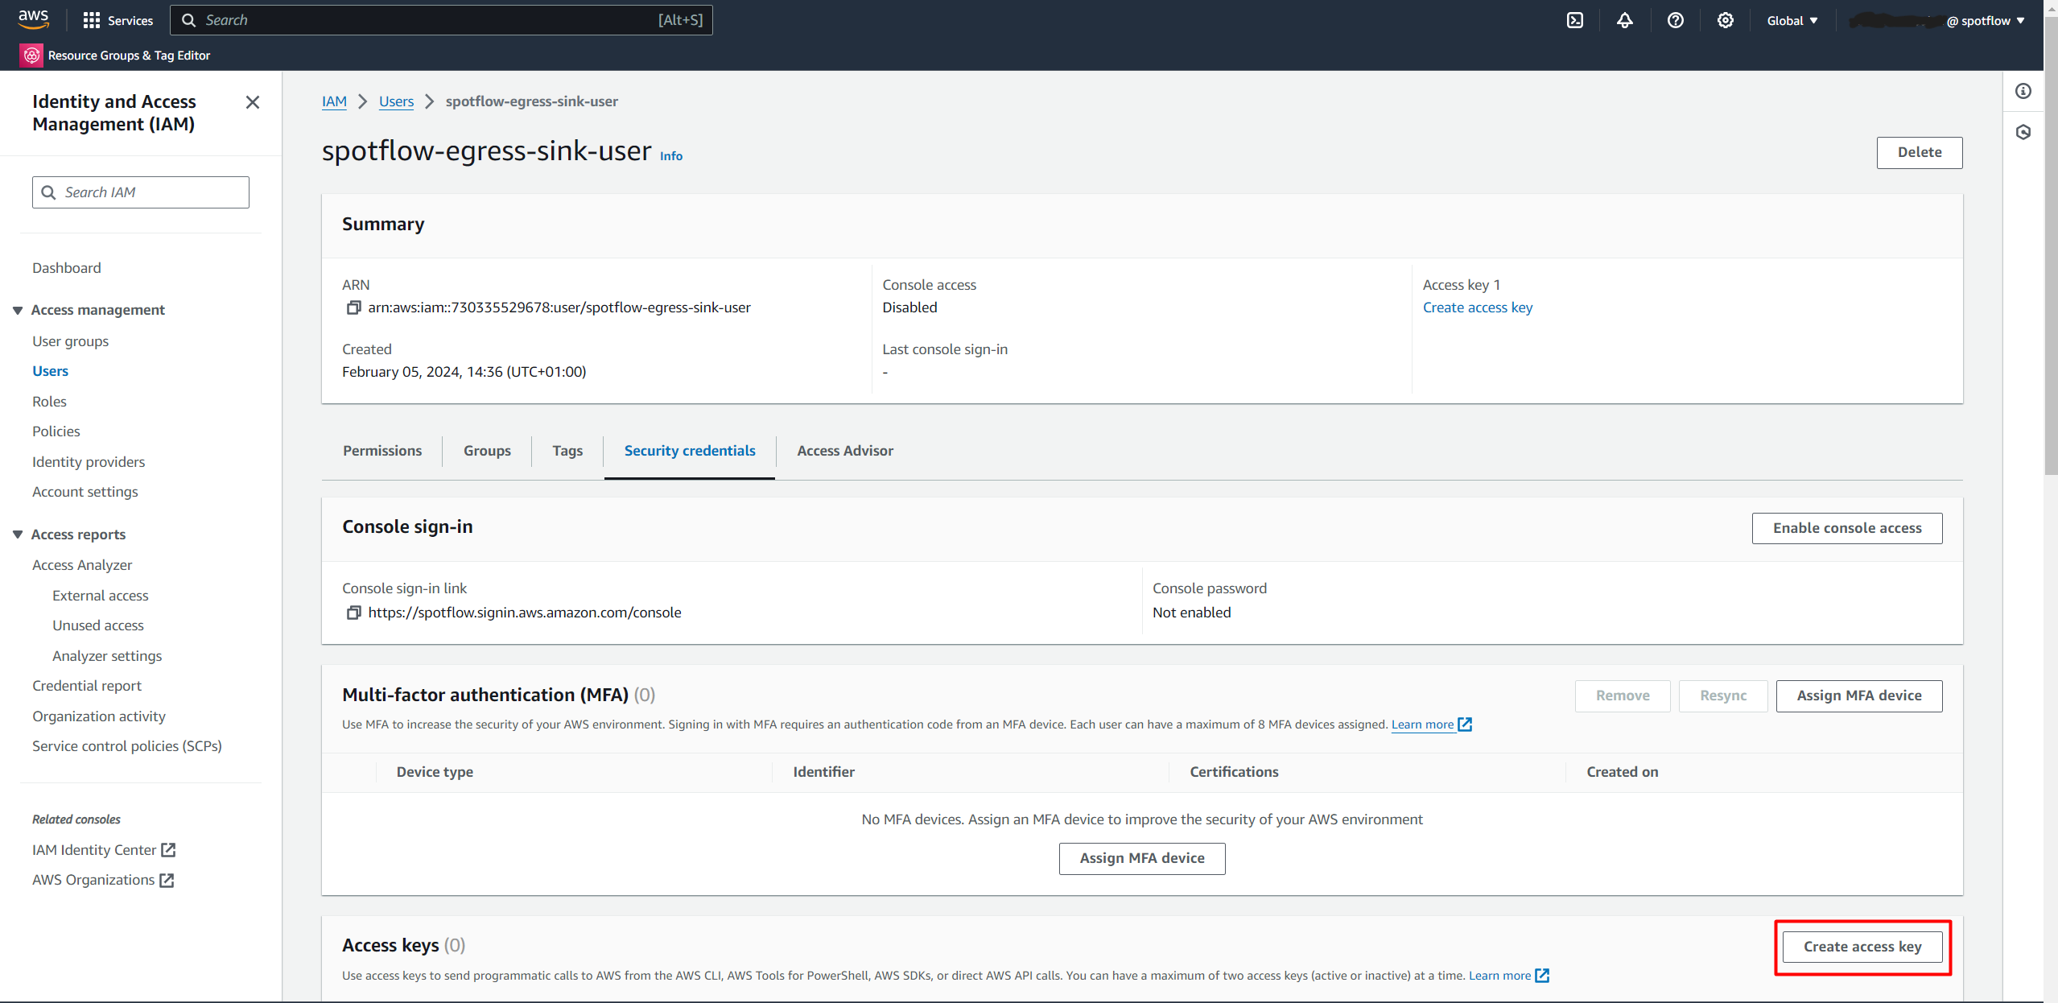The height and width of the screenshot is (1003, 2058).
Task: Collapse the Access management section
Action: coord(18,311)
